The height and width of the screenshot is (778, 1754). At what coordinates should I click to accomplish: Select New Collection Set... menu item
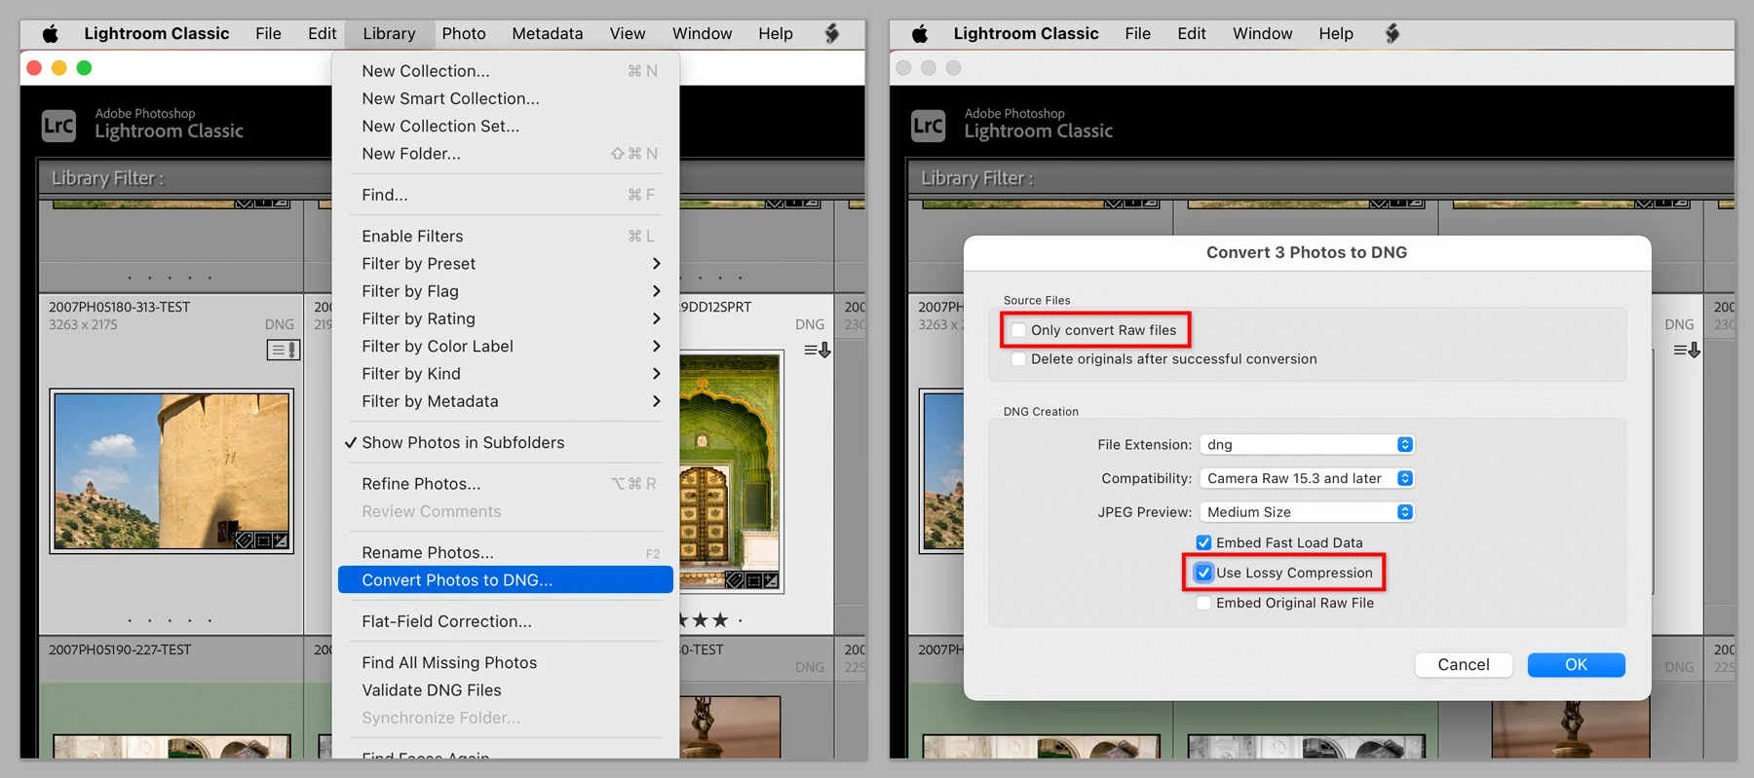505,127
